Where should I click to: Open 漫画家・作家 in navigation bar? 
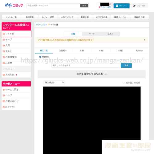click(139, 17)
